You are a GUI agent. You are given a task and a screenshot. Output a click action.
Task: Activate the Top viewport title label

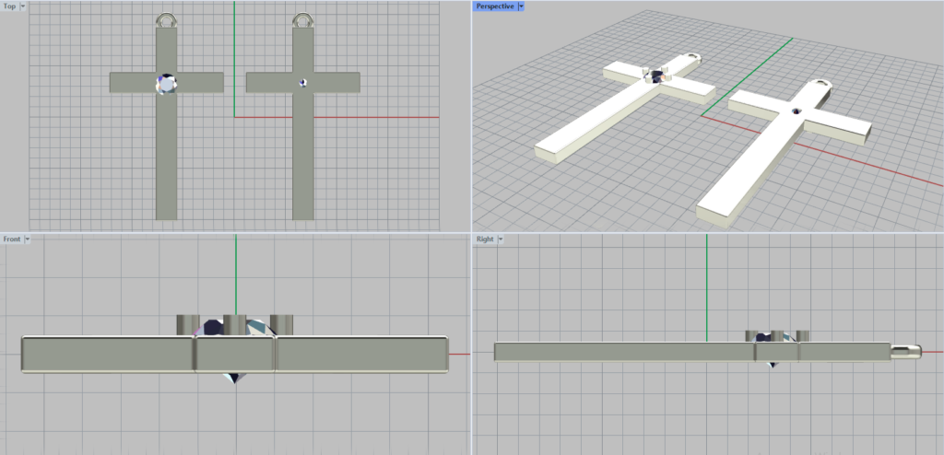coord(9,6)
